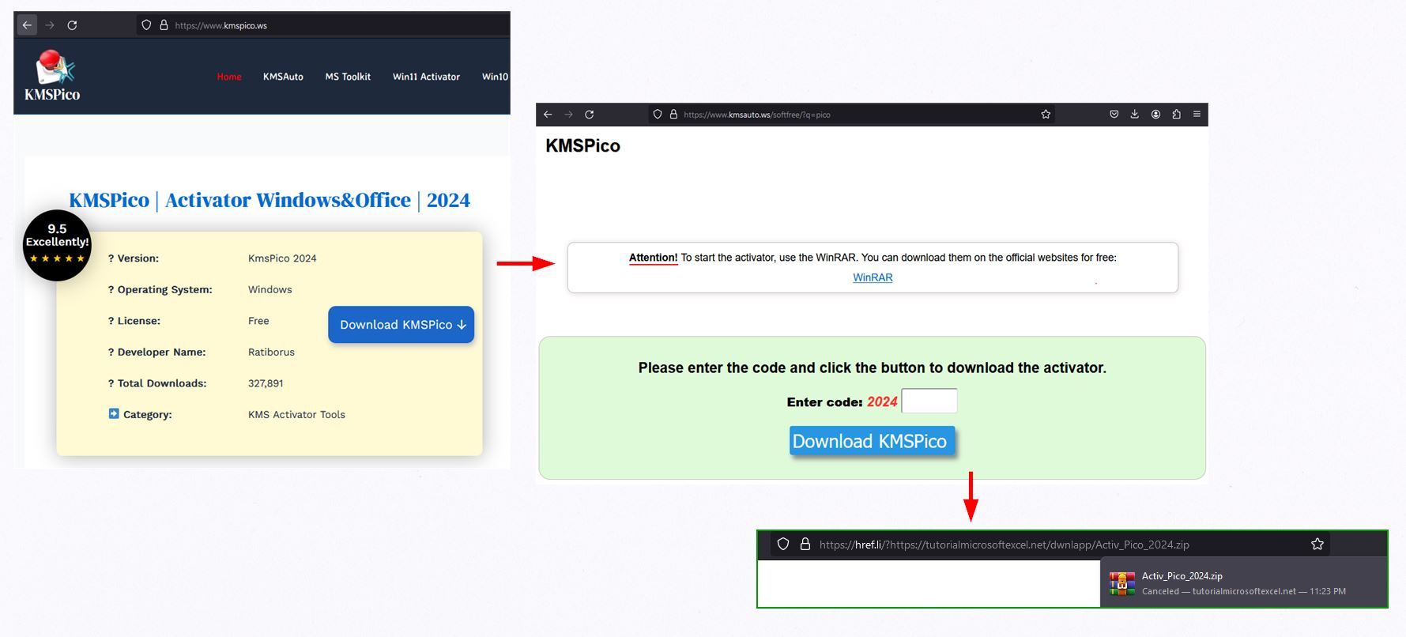Open the MS Toolkit menu item
This screenshot has width=1406, height=637.
(x=348, y=77)
